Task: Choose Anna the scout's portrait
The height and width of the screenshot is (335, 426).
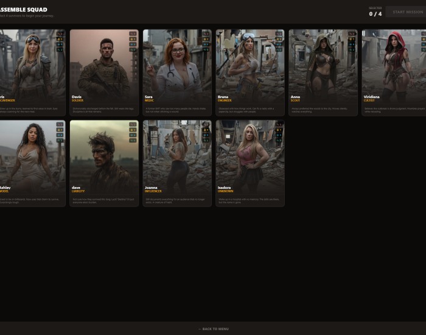Action: (x=323, y=66)
